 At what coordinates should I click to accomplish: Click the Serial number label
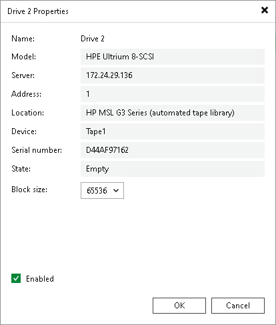(37, 150)
